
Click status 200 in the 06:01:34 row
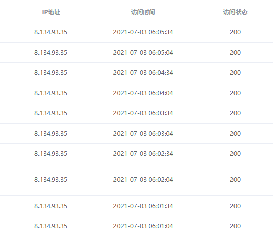click(x=235, y=206)
